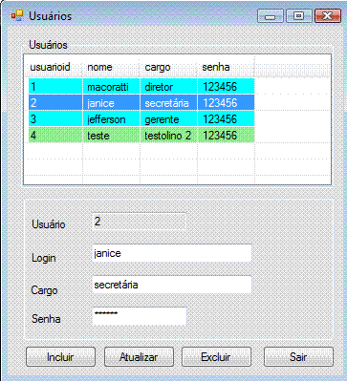Click the senha cell in teste's row
The height and width of the screenshot is (382, 347).
(x=227, y=136)
